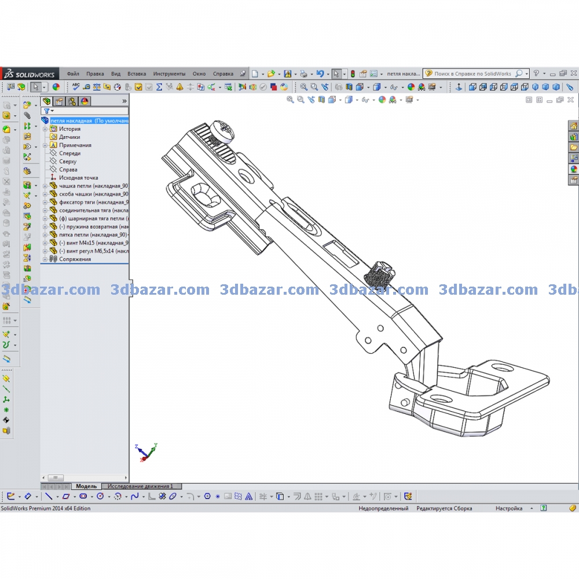Expand the чашка петли component node
This screenshot has width=579, height=579.
[45, 186]
